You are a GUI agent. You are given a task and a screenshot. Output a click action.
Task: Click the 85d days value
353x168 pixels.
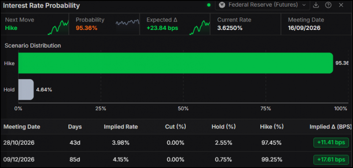coord(75,160)
